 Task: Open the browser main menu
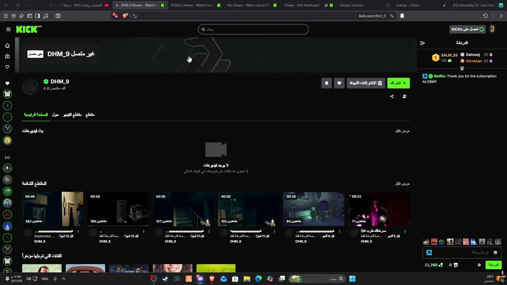coord(6,16)
